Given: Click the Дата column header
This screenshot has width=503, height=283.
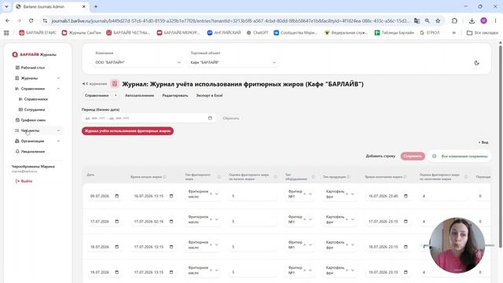Looking at the screenshot, I should [x=90, y=175].
